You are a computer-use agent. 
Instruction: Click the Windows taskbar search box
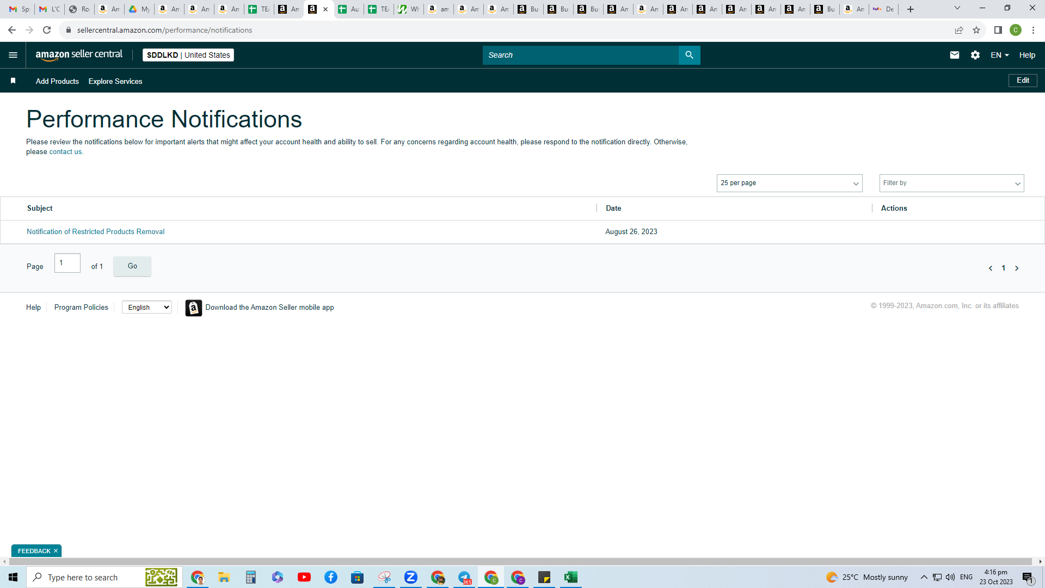click(103, 577)
